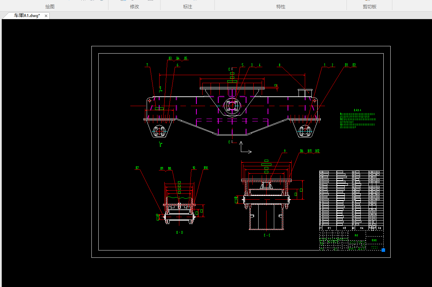Pick callout number "10" above the D-D section
Image resolution: width=432 pixels, height=287 pixels.
194,168
